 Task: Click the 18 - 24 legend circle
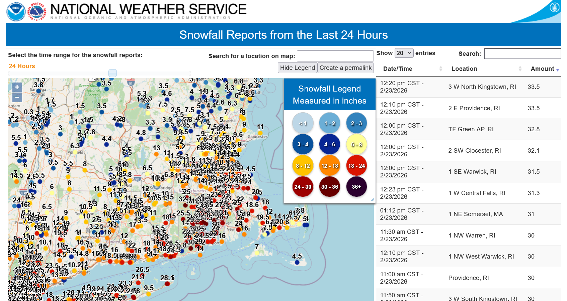356,166
